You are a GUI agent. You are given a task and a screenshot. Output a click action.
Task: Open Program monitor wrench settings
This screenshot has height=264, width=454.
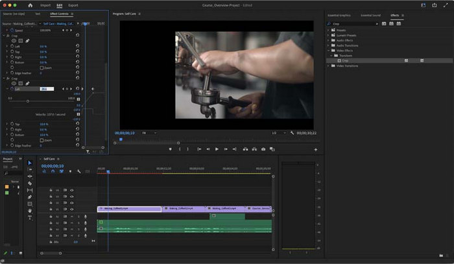click(x=292, y=133)
